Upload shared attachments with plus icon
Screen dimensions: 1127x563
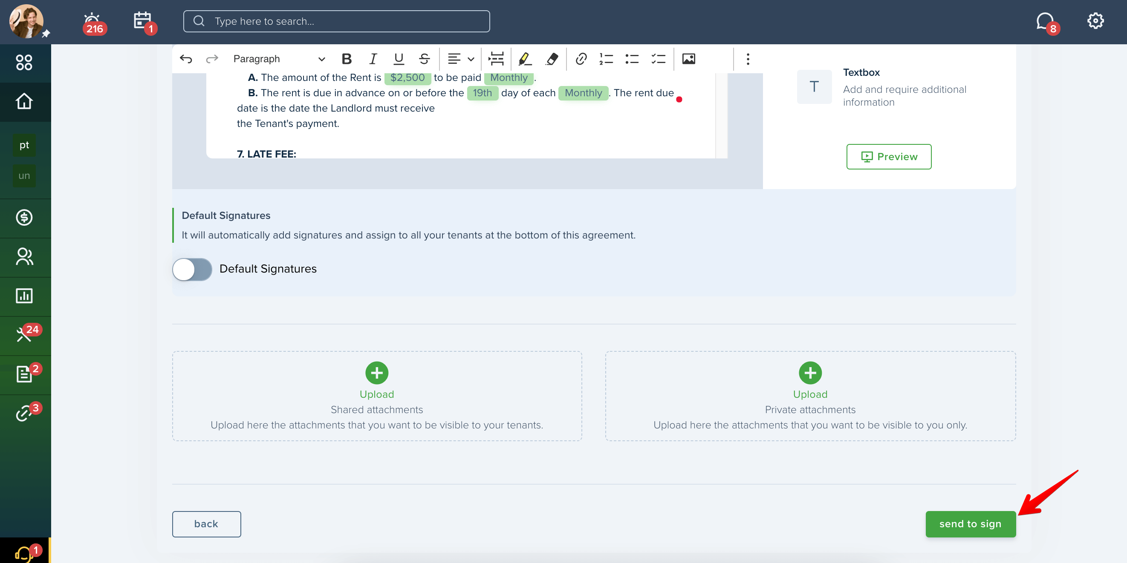coord(377,373)
